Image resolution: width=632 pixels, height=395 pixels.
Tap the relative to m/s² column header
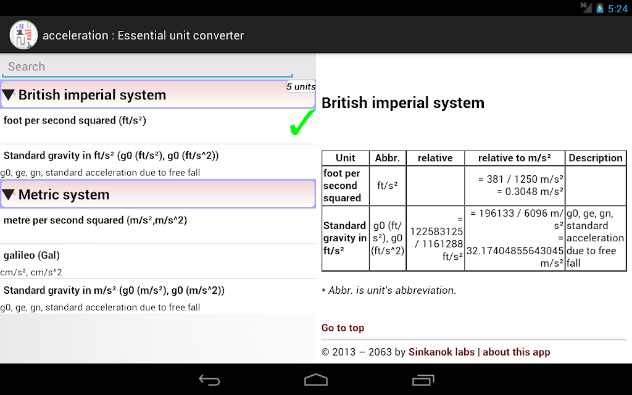(x=515, y=158)
